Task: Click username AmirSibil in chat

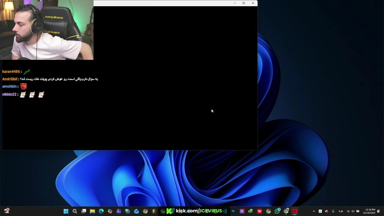Action: [x=10, y=79]
